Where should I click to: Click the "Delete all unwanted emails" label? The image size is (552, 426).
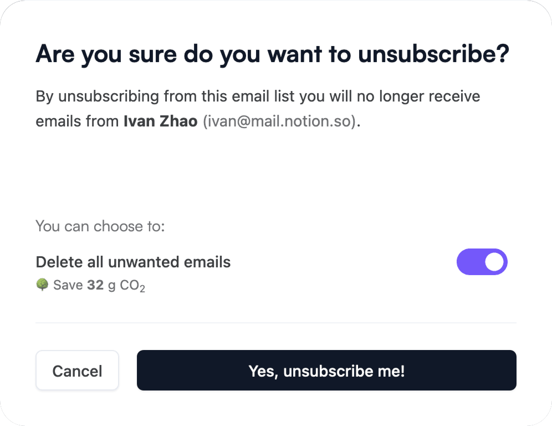click(133, 262)
